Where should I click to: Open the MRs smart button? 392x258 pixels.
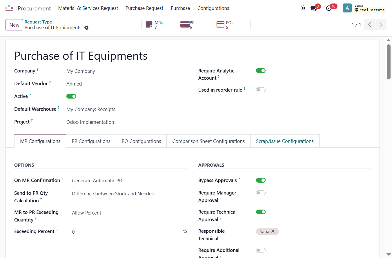tap(160, 25)
